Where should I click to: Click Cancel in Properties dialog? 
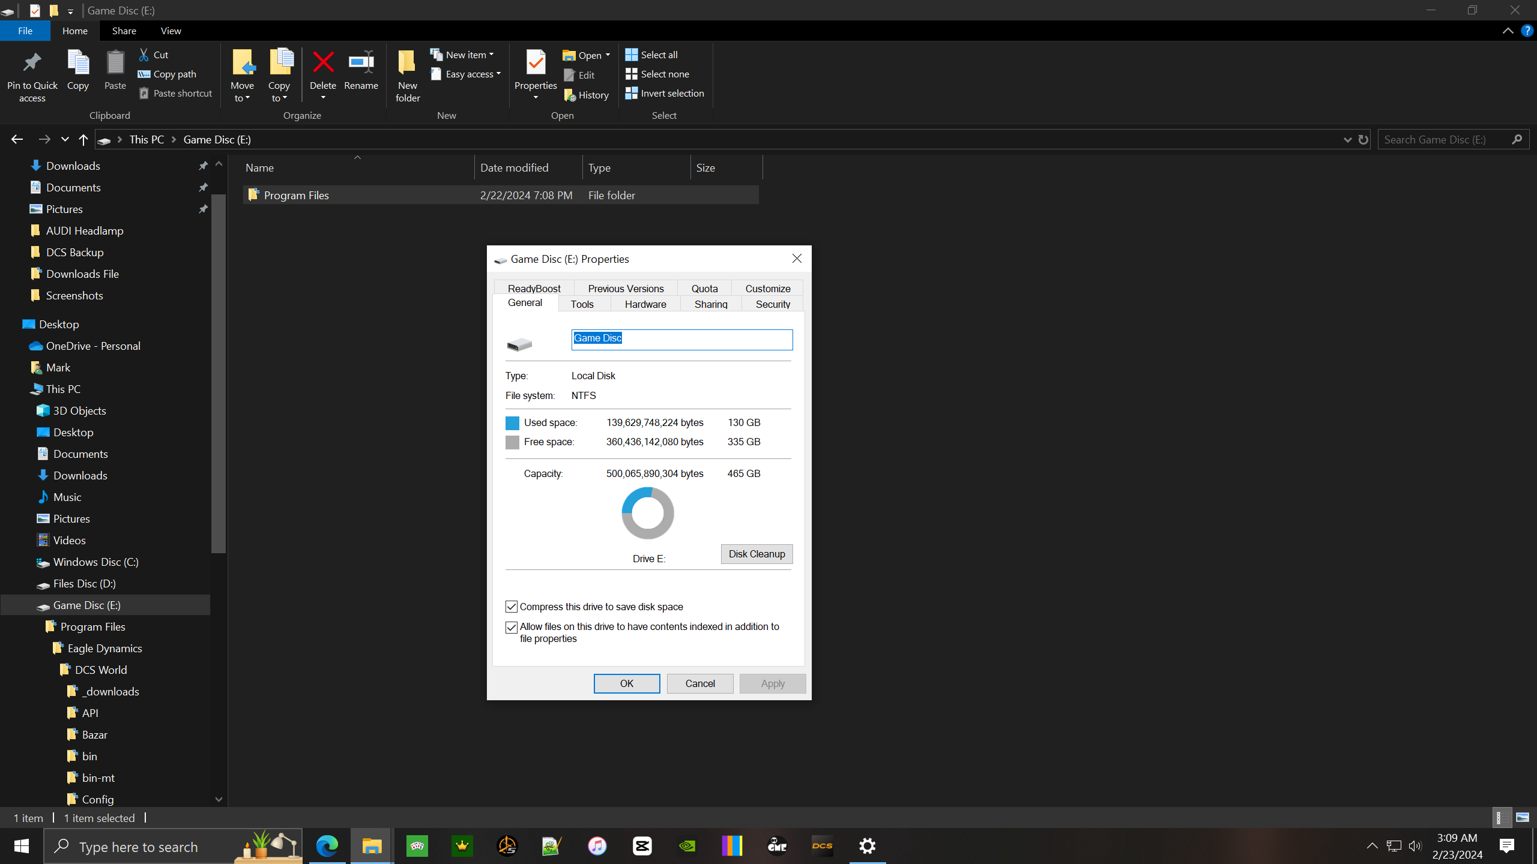[x=700, y=683]
